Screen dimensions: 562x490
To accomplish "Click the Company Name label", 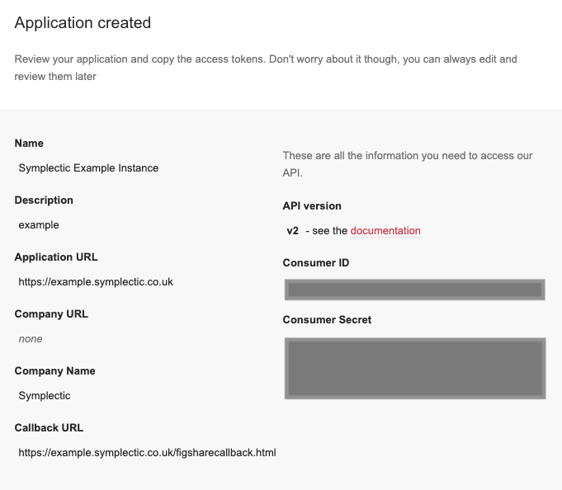I will point(55,371).
